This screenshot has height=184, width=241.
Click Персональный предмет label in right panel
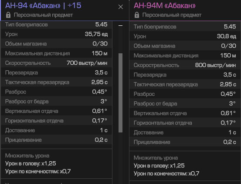(x=172, y=15)
